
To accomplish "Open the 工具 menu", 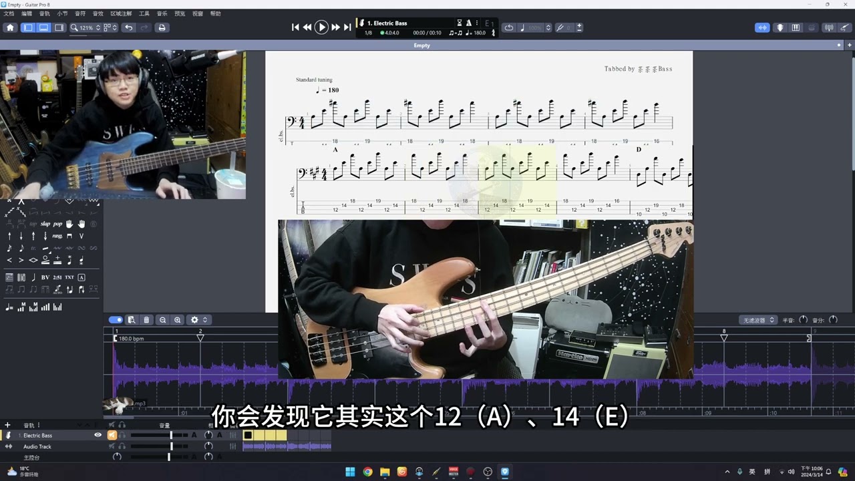I will [144, 13].
